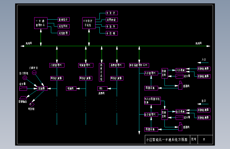Select the vertical 巡更子系统 box
This screenshot has width=230, height=149.
[x=102, y=72]
